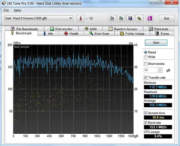The image size is (180, 146).
Task: Click the copy screenshot toolbar icon
Action: pos(121,19)
